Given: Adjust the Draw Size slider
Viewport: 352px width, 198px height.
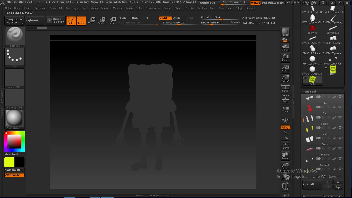Looking at the screenshot, I should click(x=221, y=23).
